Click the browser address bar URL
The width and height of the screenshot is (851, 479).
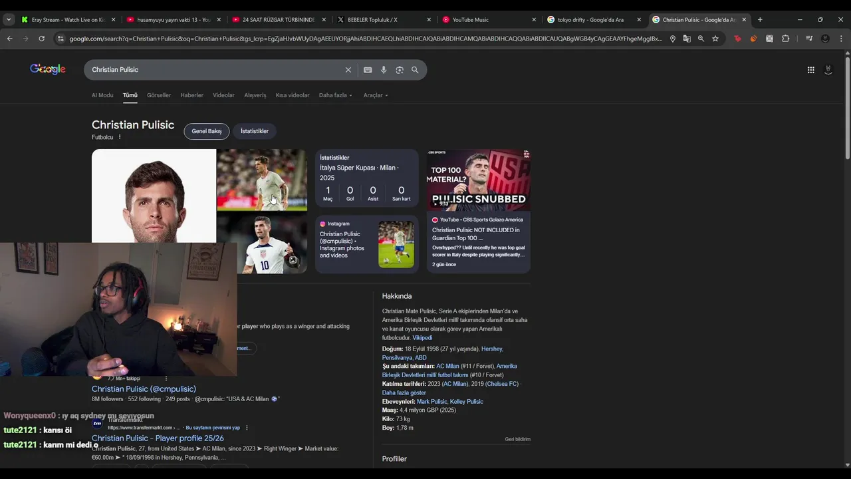[366, 39]
